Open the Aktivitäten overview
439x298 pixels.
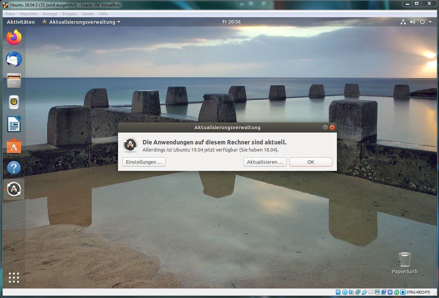21,22
